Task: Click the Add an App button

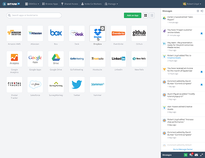Action: [133, 15]
